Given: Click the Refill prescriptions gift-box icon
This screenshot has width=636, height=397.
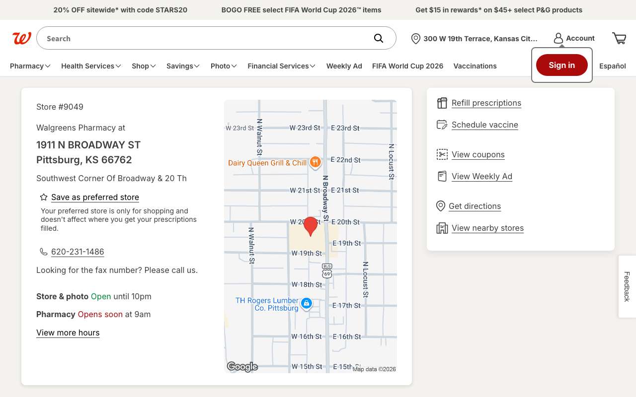Looking at the screenshot, I should coord(442,103).
